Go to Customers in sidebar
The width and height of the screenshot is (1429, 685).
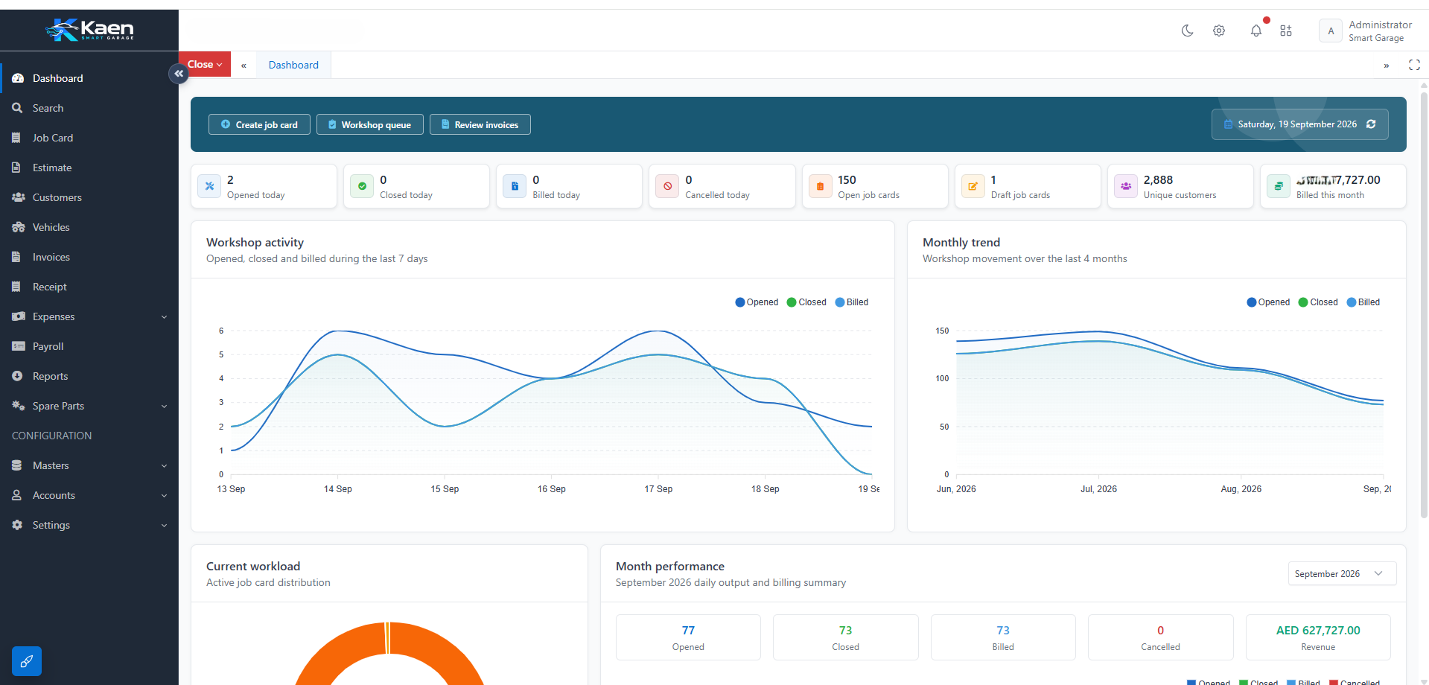89,197
